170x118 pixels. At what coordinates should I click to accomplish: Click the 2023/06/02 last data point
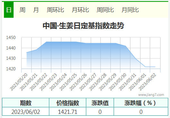pyautogui.click(x=155, y=67)
